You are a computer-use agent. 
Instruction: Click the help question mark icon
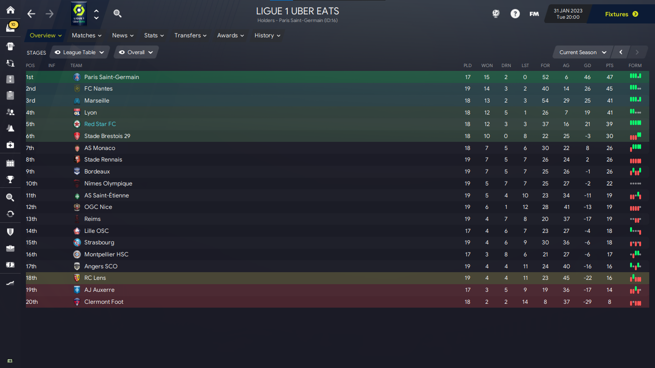coord(515,14)
